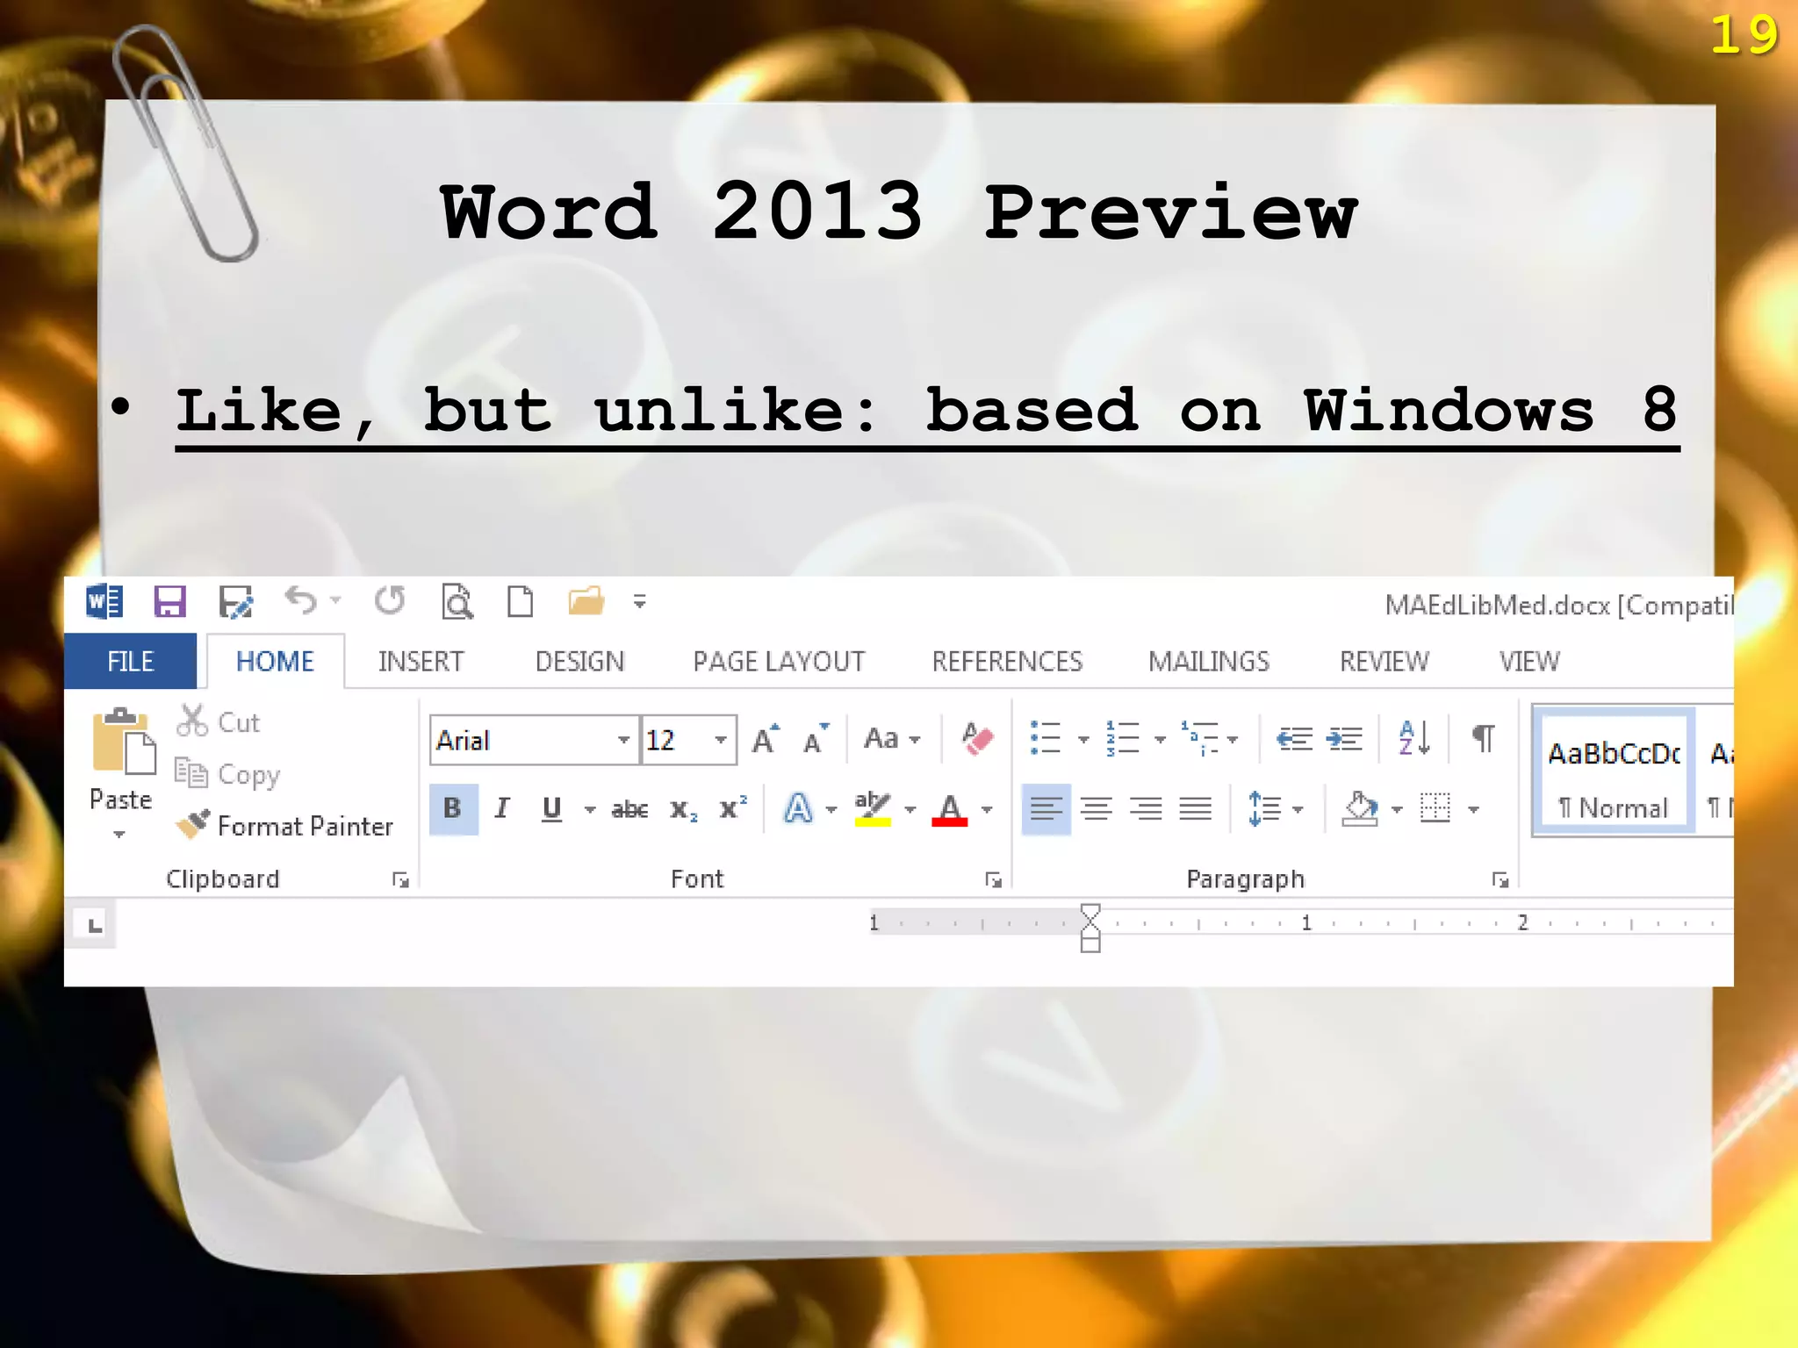The image size is (1798, 1348).
Task: Toggle Strikethrough formatting
Action: [629, 809]
